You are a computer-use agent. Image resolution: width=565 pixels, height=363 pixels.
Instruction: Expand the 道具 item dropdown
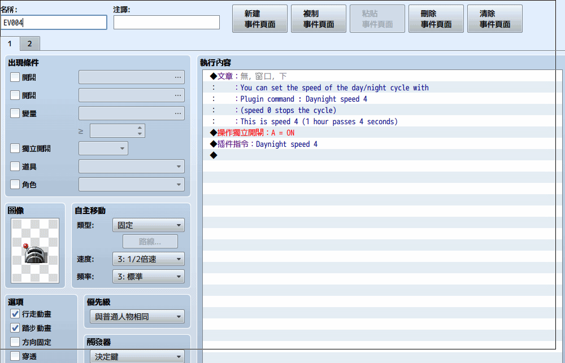[x=132, y=167]
